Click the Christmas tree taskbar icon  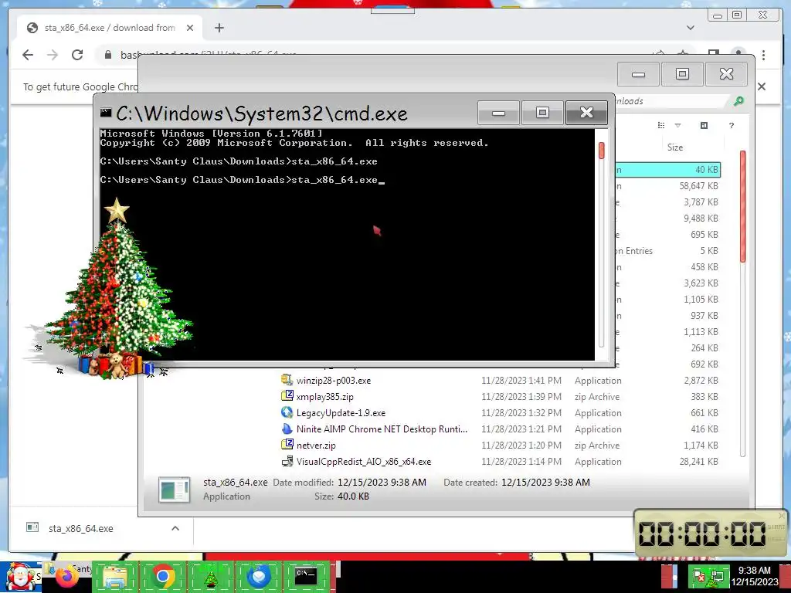coord(211,577)
